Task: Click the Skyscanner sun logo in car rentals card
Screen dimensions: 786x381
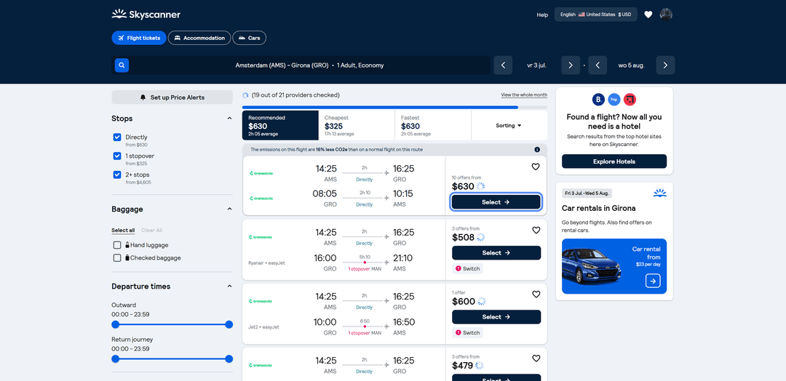Action: pos(660,193)
